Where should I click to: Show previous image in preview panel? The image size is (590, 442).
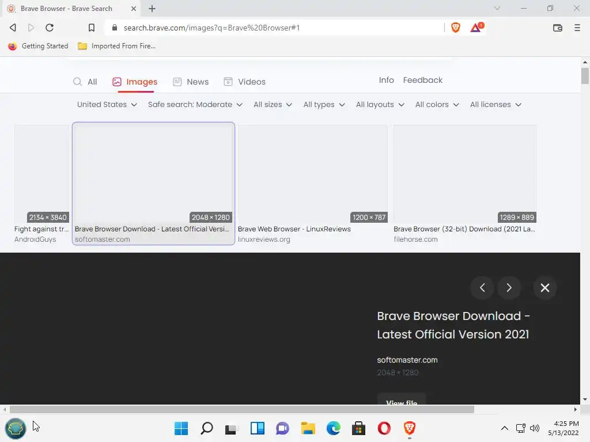(x=482, y=288)
